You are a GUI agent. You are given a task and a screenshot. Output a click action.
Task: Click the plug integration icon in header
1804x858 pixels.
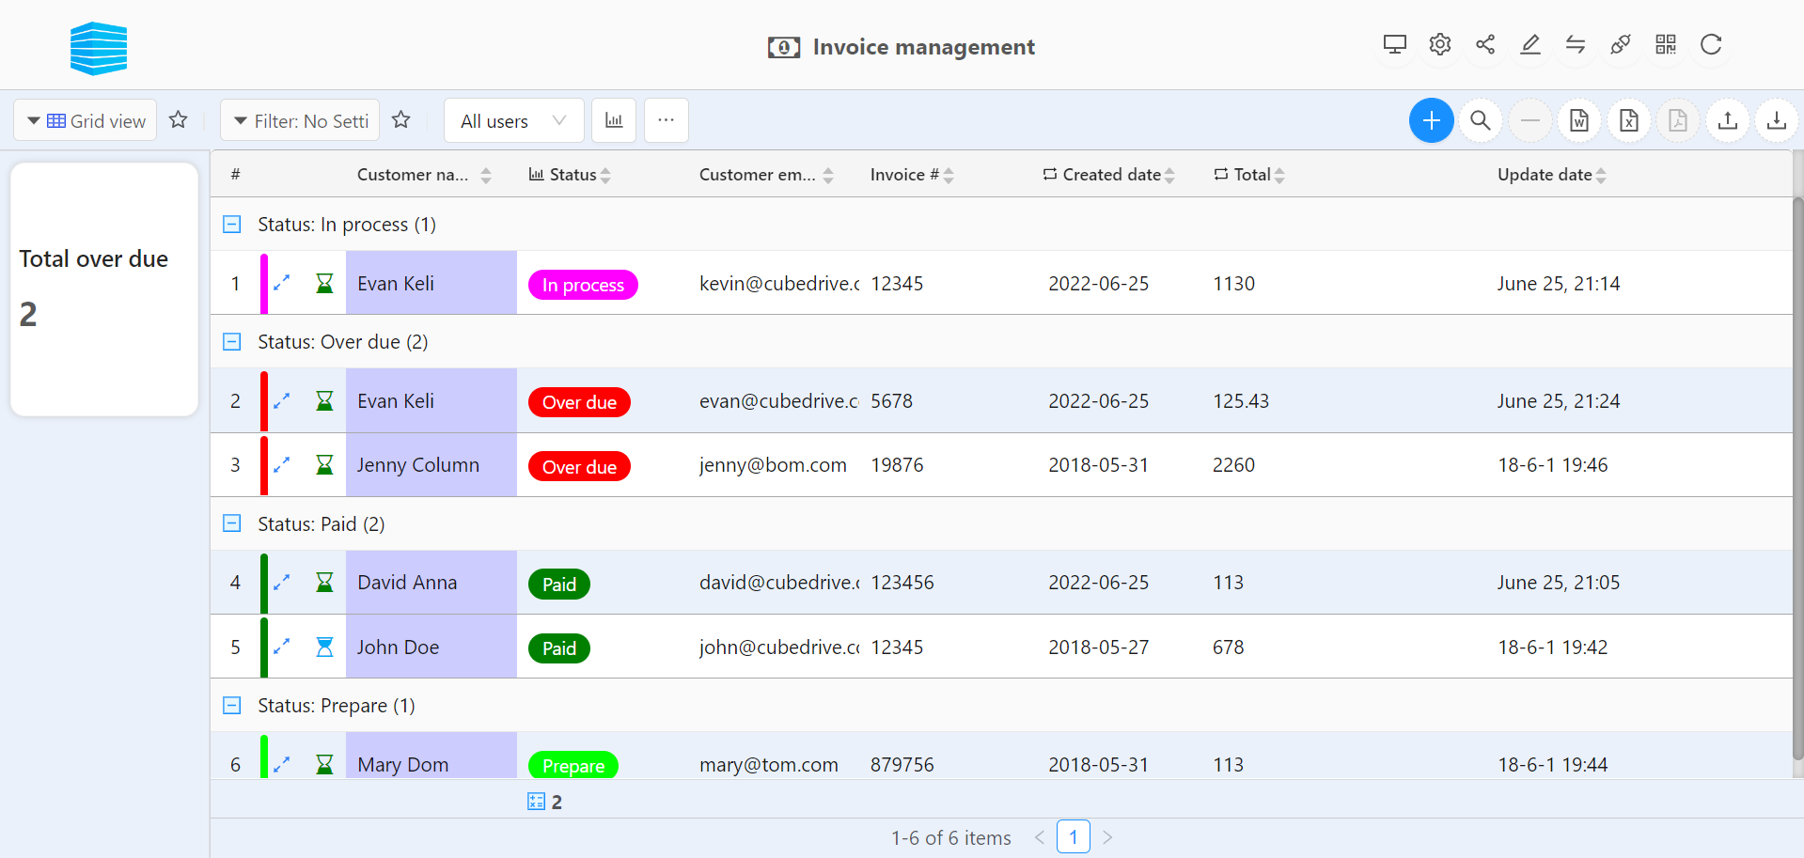pos(1620,44)
